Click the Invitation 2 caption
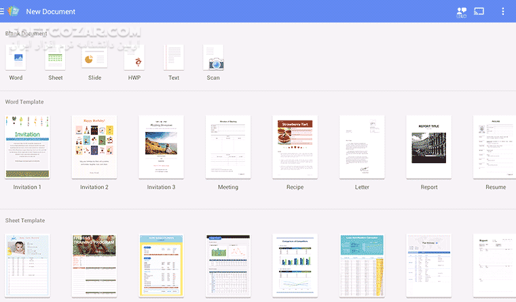The height and width of the screenshot is (302, 516). [94, 187]
